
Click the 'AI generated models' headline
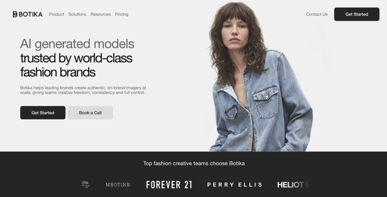(77, 44)
